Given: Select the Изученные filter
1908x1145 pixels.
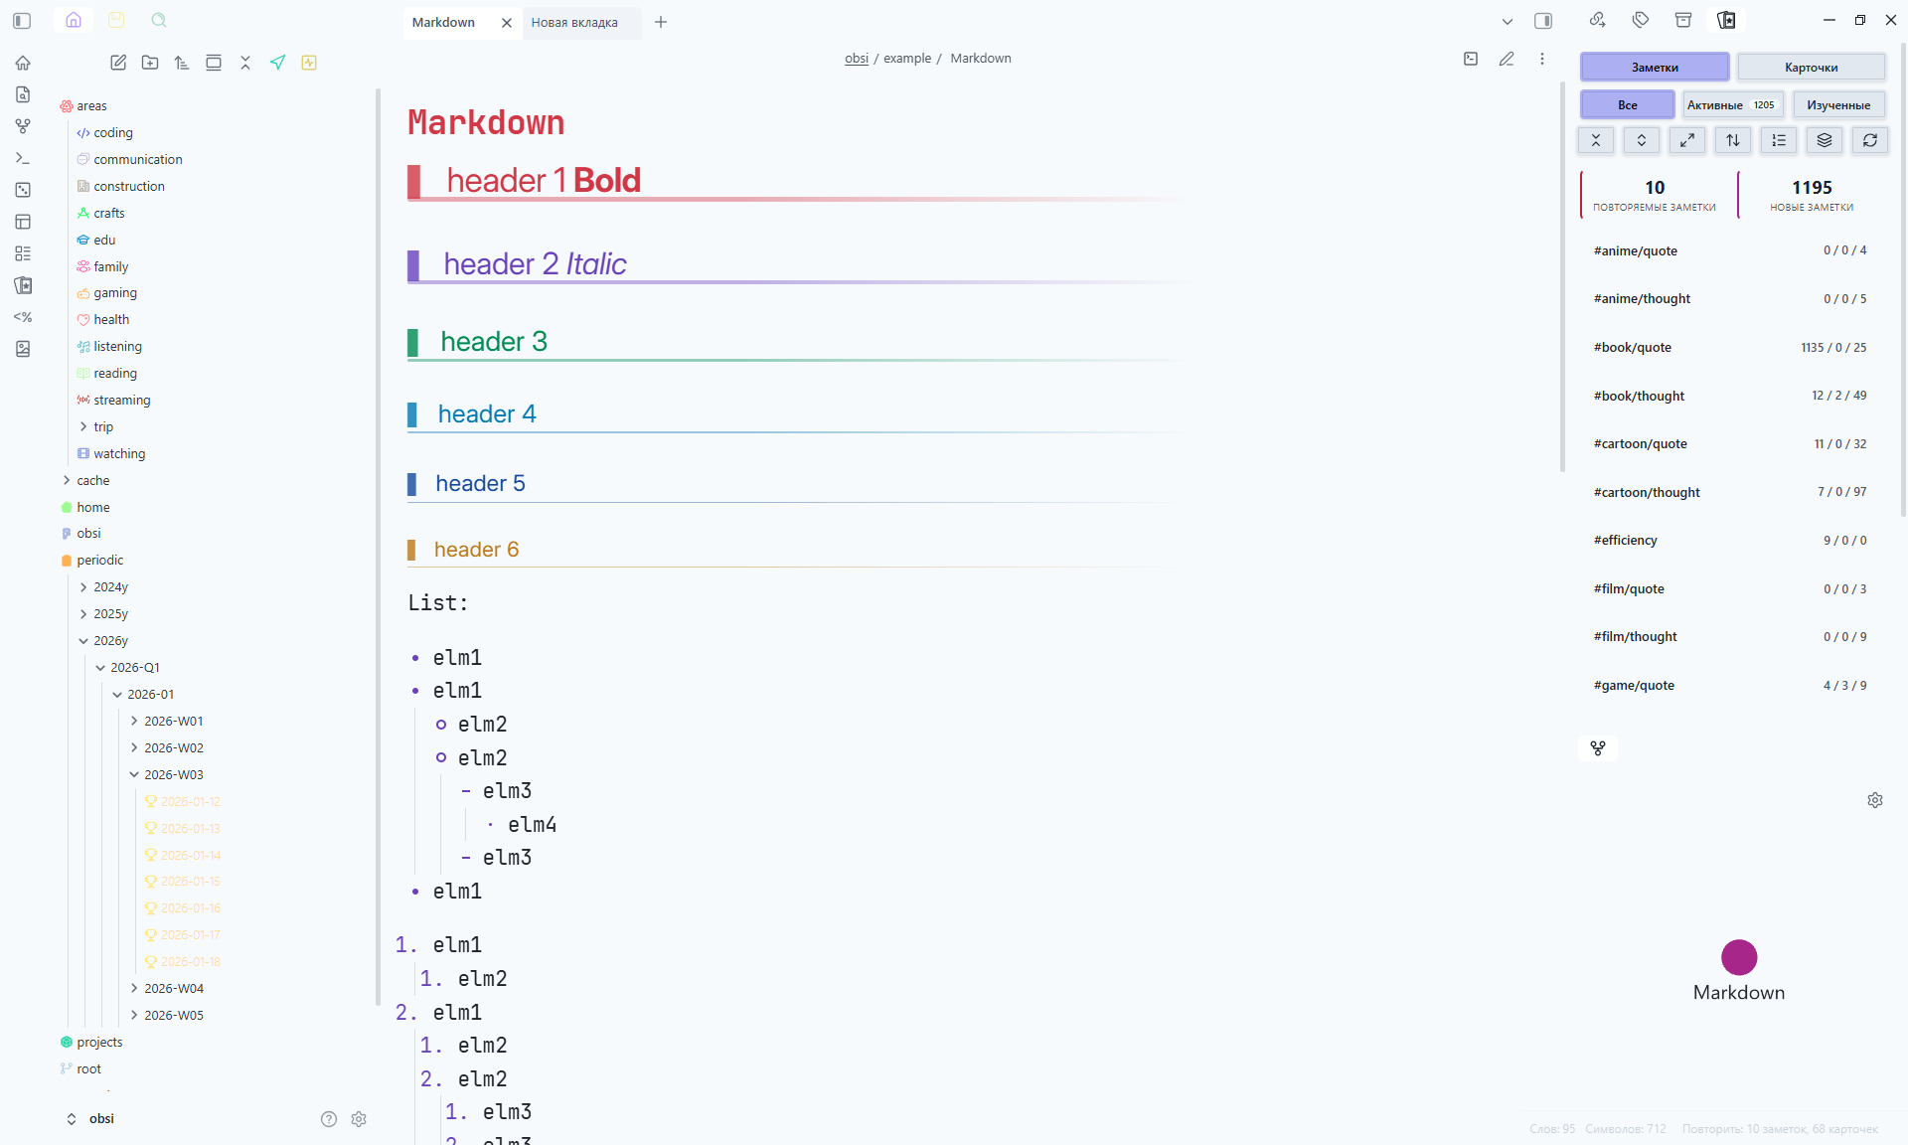Looking at the screenshot, I should pos(1838,104).
